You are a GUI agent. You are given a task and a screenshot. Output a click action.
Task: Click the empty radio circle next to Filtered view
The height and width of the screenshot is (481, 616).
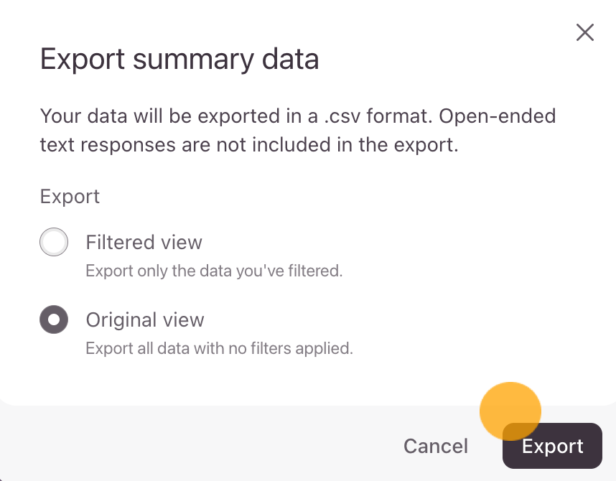tap(54, 243)
